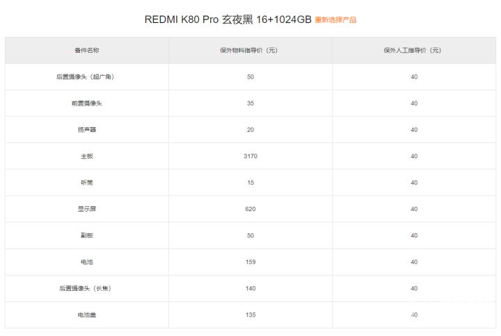Select the 140 telephoto camera price
Viewport: 501px width, 336px height.
250,289
